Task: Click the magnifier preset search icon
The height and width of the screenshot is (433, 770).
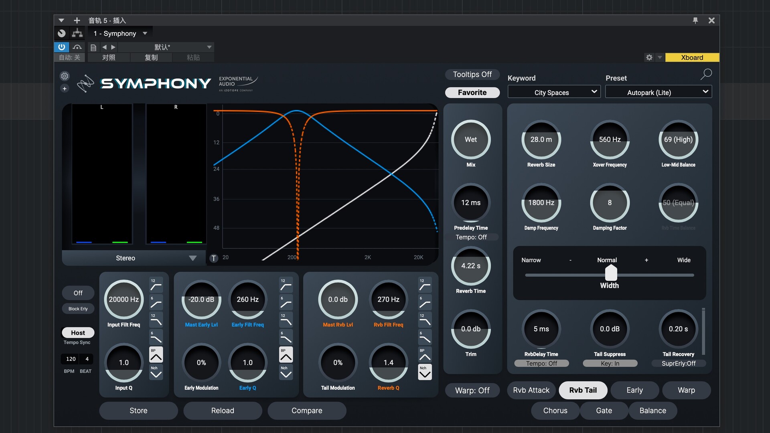Action: click(706, 74)
